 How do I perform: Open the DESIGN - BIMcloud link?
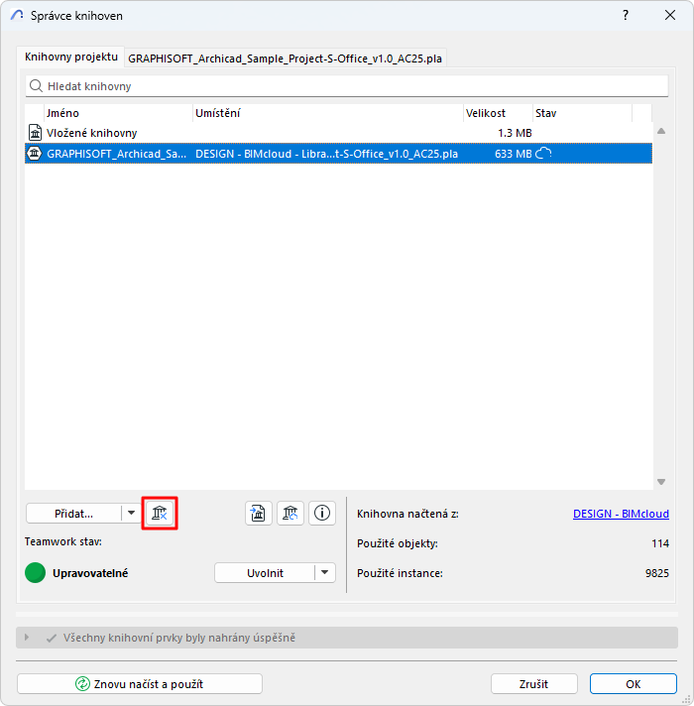621,514
